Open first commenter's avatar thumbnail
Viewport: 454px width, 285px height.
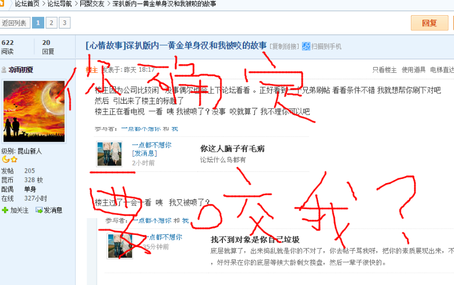coord(109,154)
